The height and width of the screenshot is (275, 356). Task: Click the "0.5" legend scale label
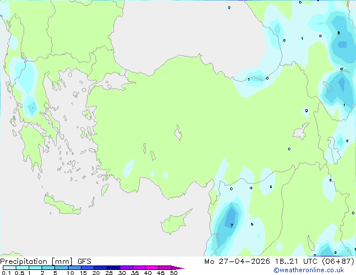[20, 273]
